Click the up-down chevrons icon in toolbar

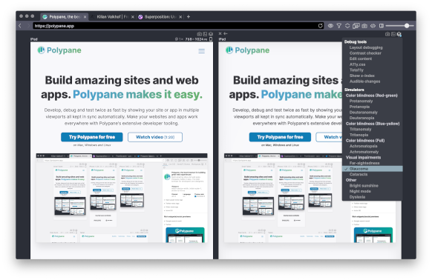pyautogui.click(x=347, y=26)
